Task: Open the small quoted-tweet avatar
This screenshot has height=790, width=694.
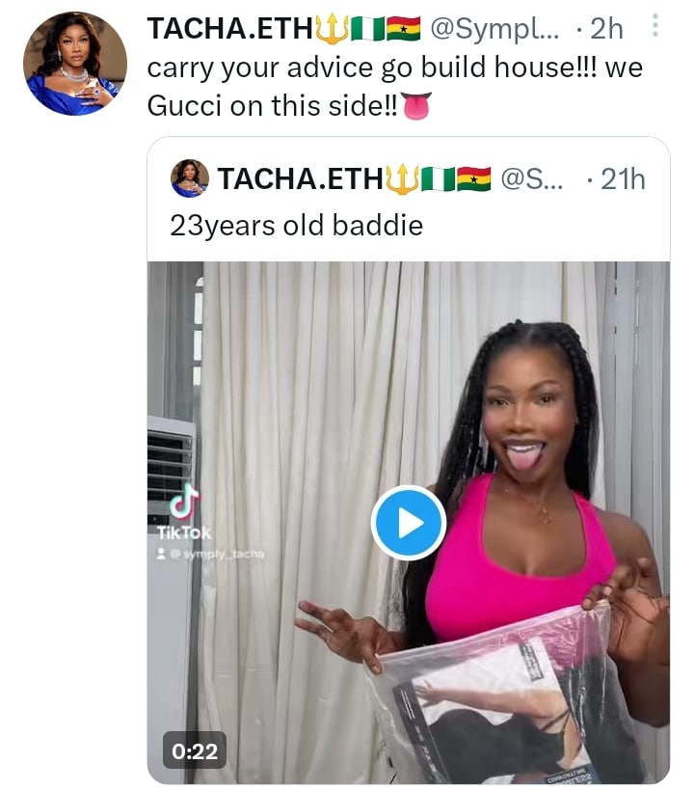Action: pyautogui.click(x=189, y=178)
